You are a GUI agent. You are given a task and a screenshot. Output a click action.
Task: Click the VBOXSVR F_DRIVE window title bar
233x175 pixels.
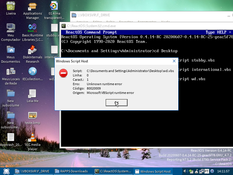pos(151,15)
